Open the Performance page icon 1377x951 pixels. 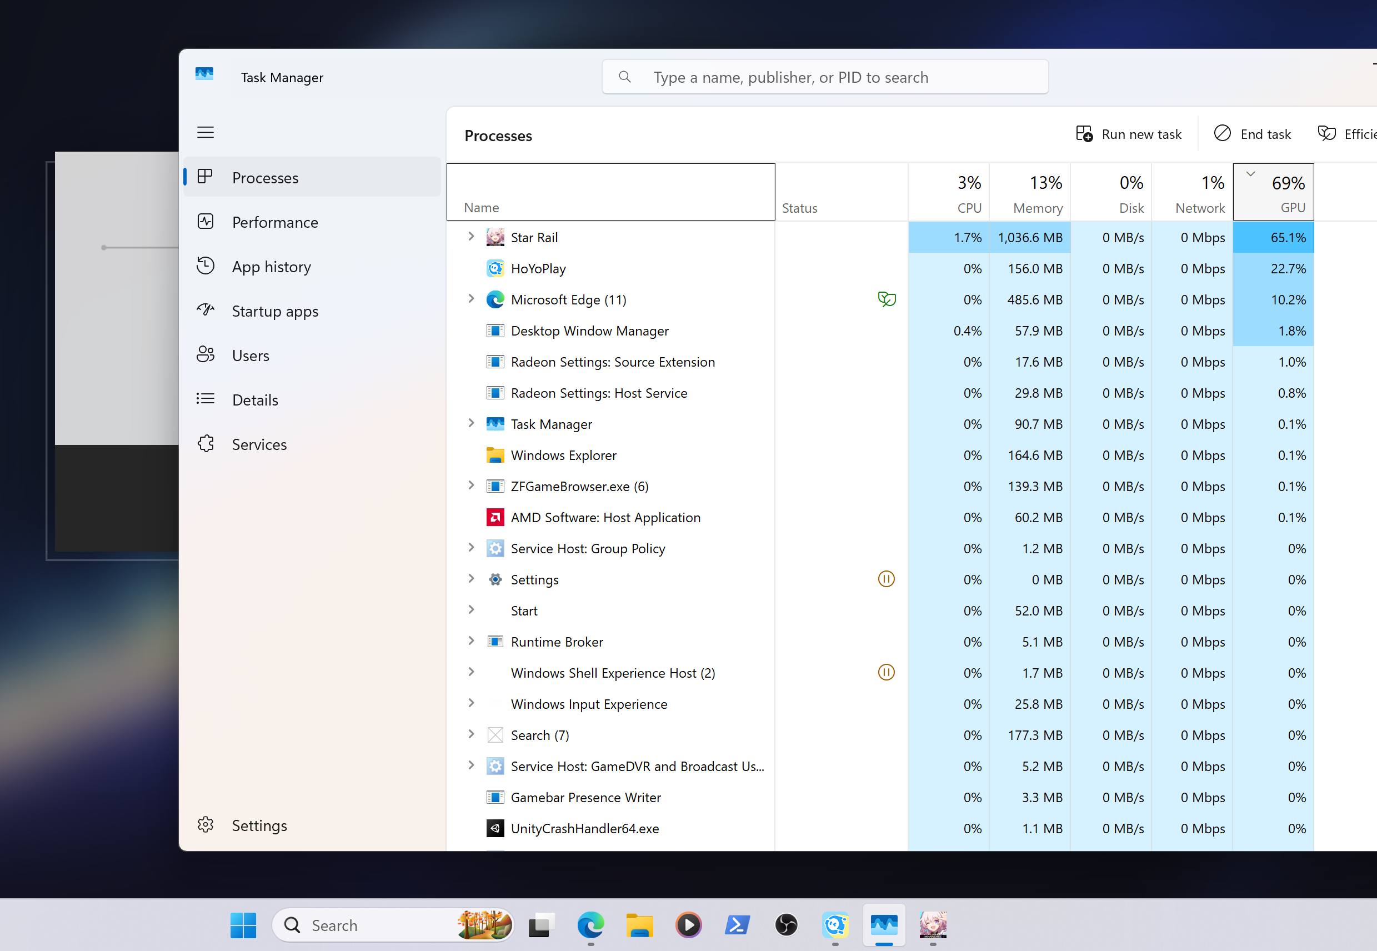click(x=206, y=222)
